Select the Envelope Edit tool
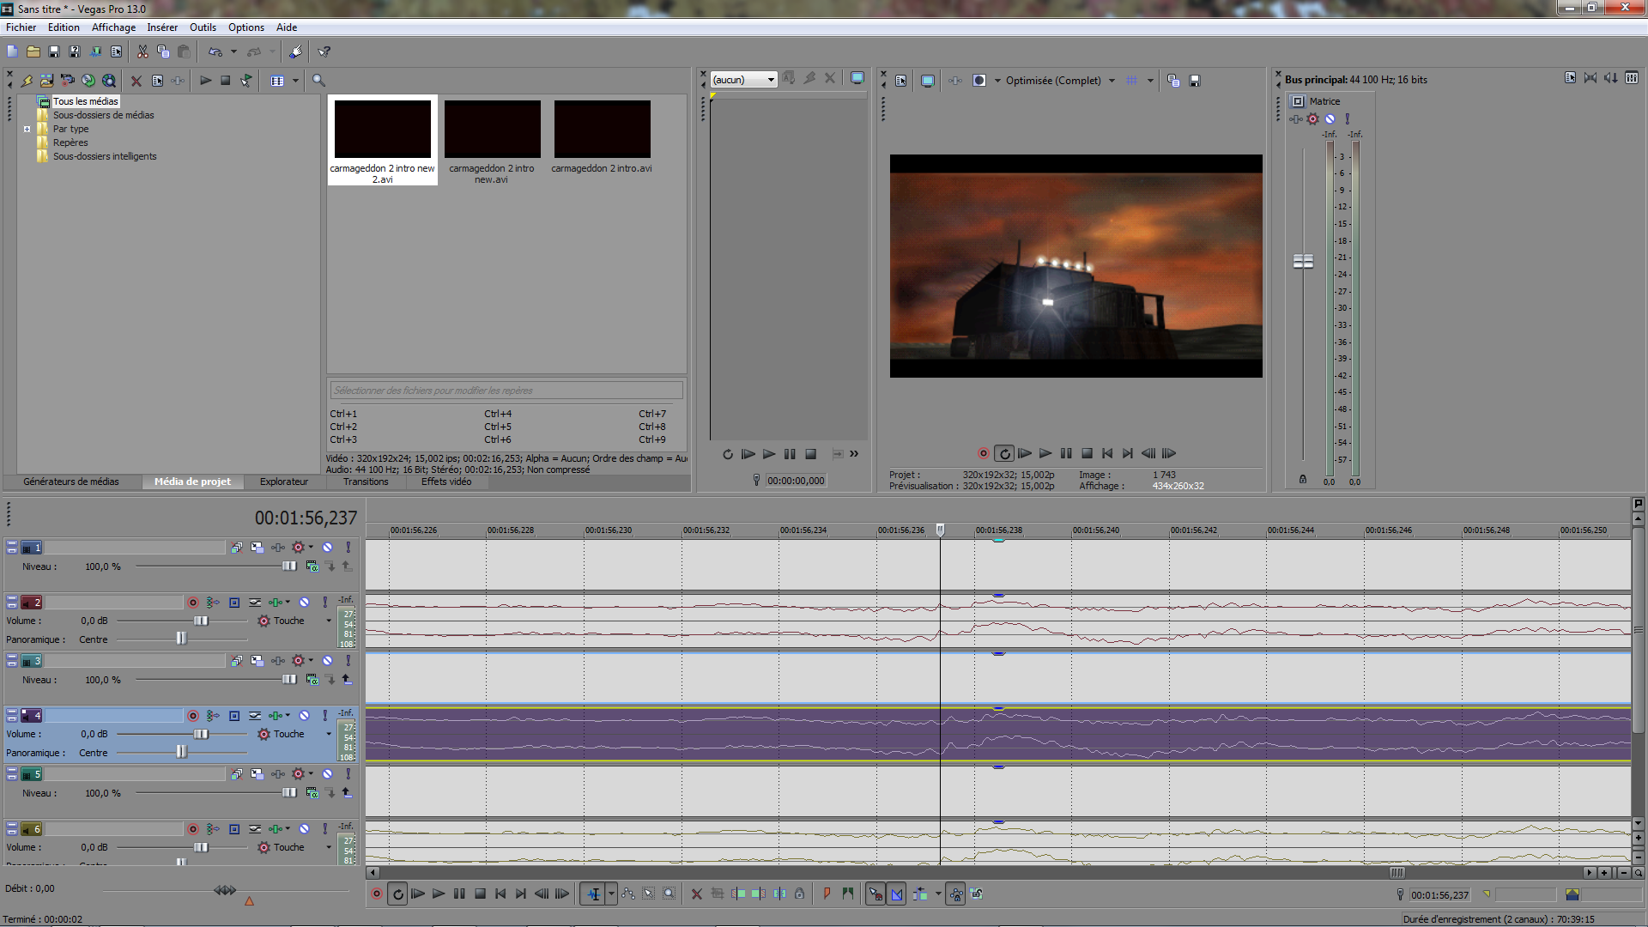This screenshot has width=1648, height=927. coord(629,894)
